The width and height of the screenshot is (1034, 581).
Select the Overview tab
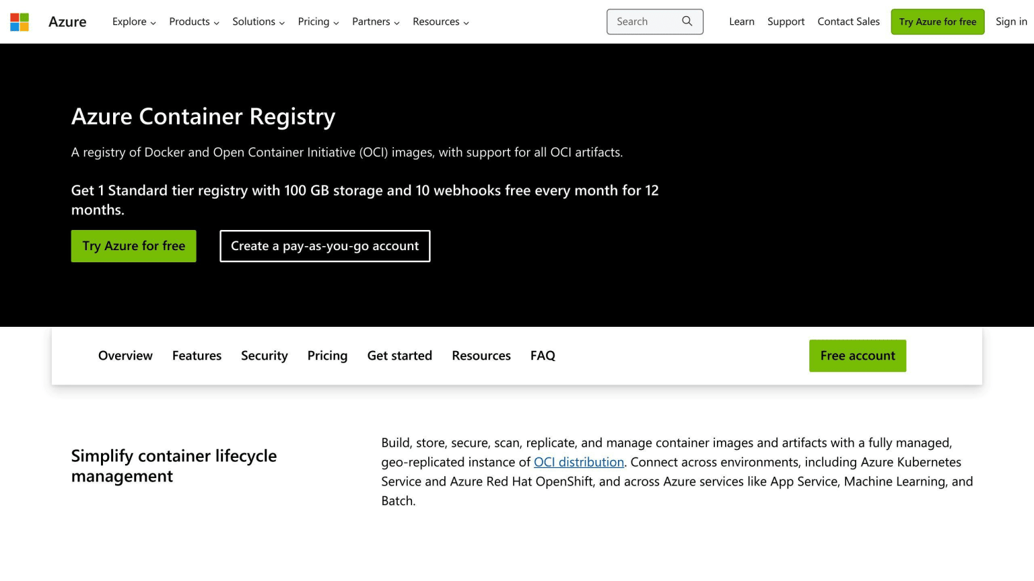pyautogui.click(x=125, y=356)
